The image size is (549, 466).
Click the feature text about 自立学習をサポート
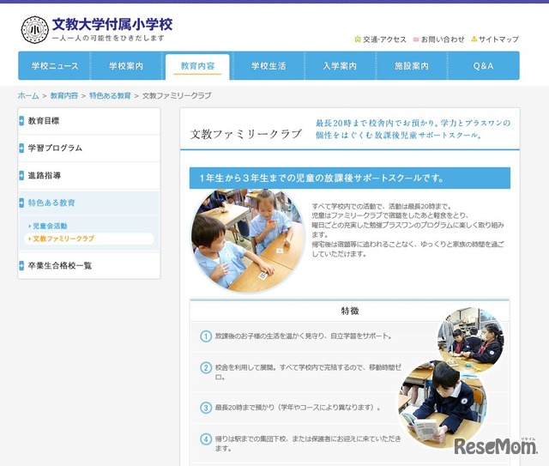tap(304, 336)
